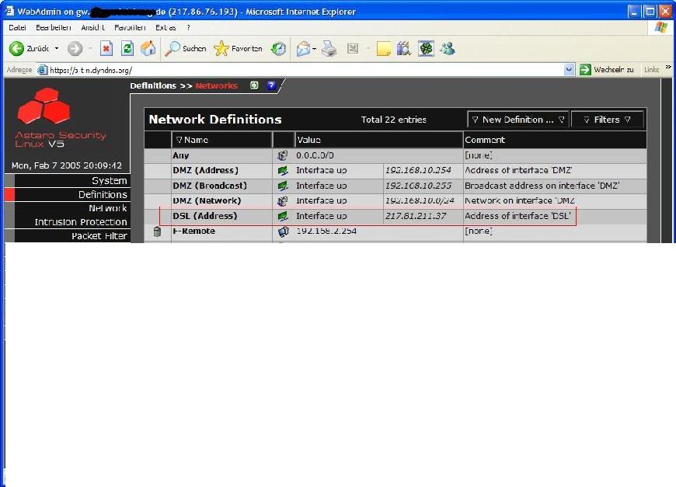Click the blue help question mark icon
The width and height of the screenshot is (676, 487).
coord(271,85)
